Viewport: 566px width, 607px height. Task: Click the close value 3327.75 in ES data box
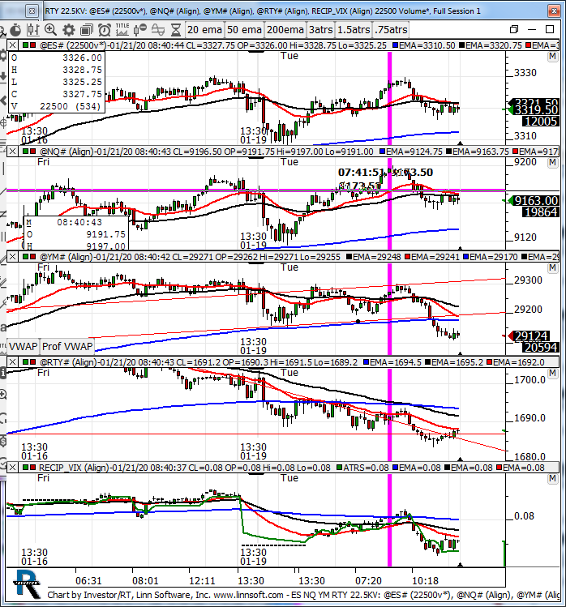82,94
